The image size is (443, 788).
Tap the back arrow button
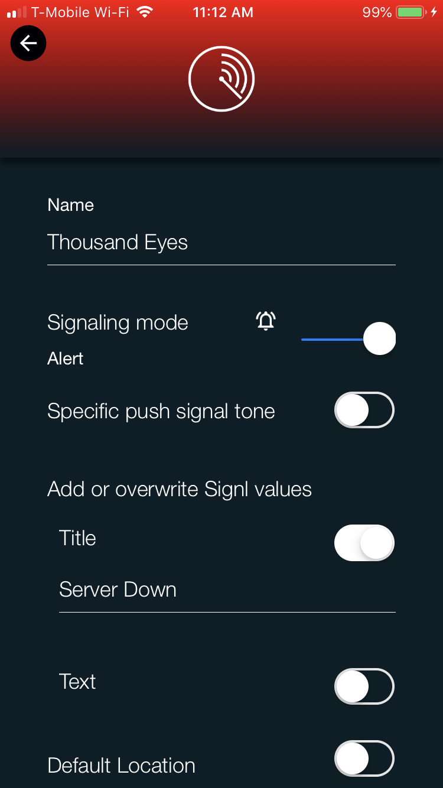tap(28, 43)
